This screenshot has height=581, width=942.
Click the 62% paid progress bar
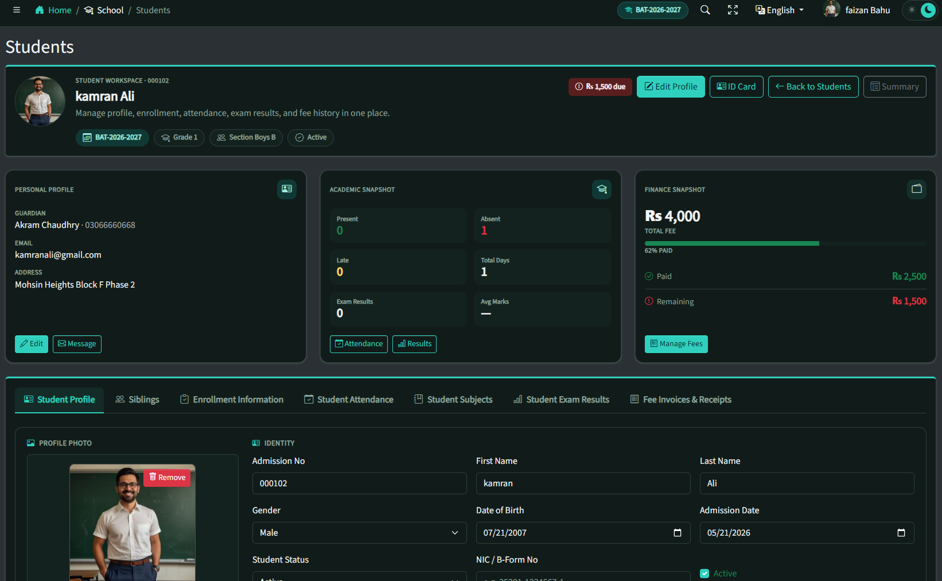pyautogui.click(x=785, y=243)
